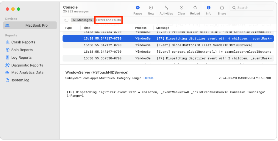The image size is (278, 141).
Task: Jump to Now in the log
Action: tap(151, 10)
